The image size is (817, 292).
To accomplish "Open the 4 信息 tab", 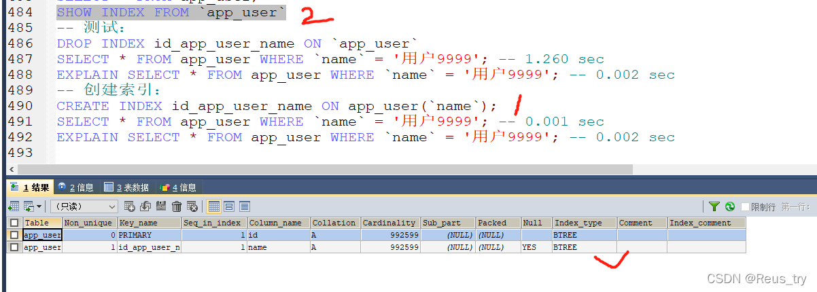I will tap(178, 187).
